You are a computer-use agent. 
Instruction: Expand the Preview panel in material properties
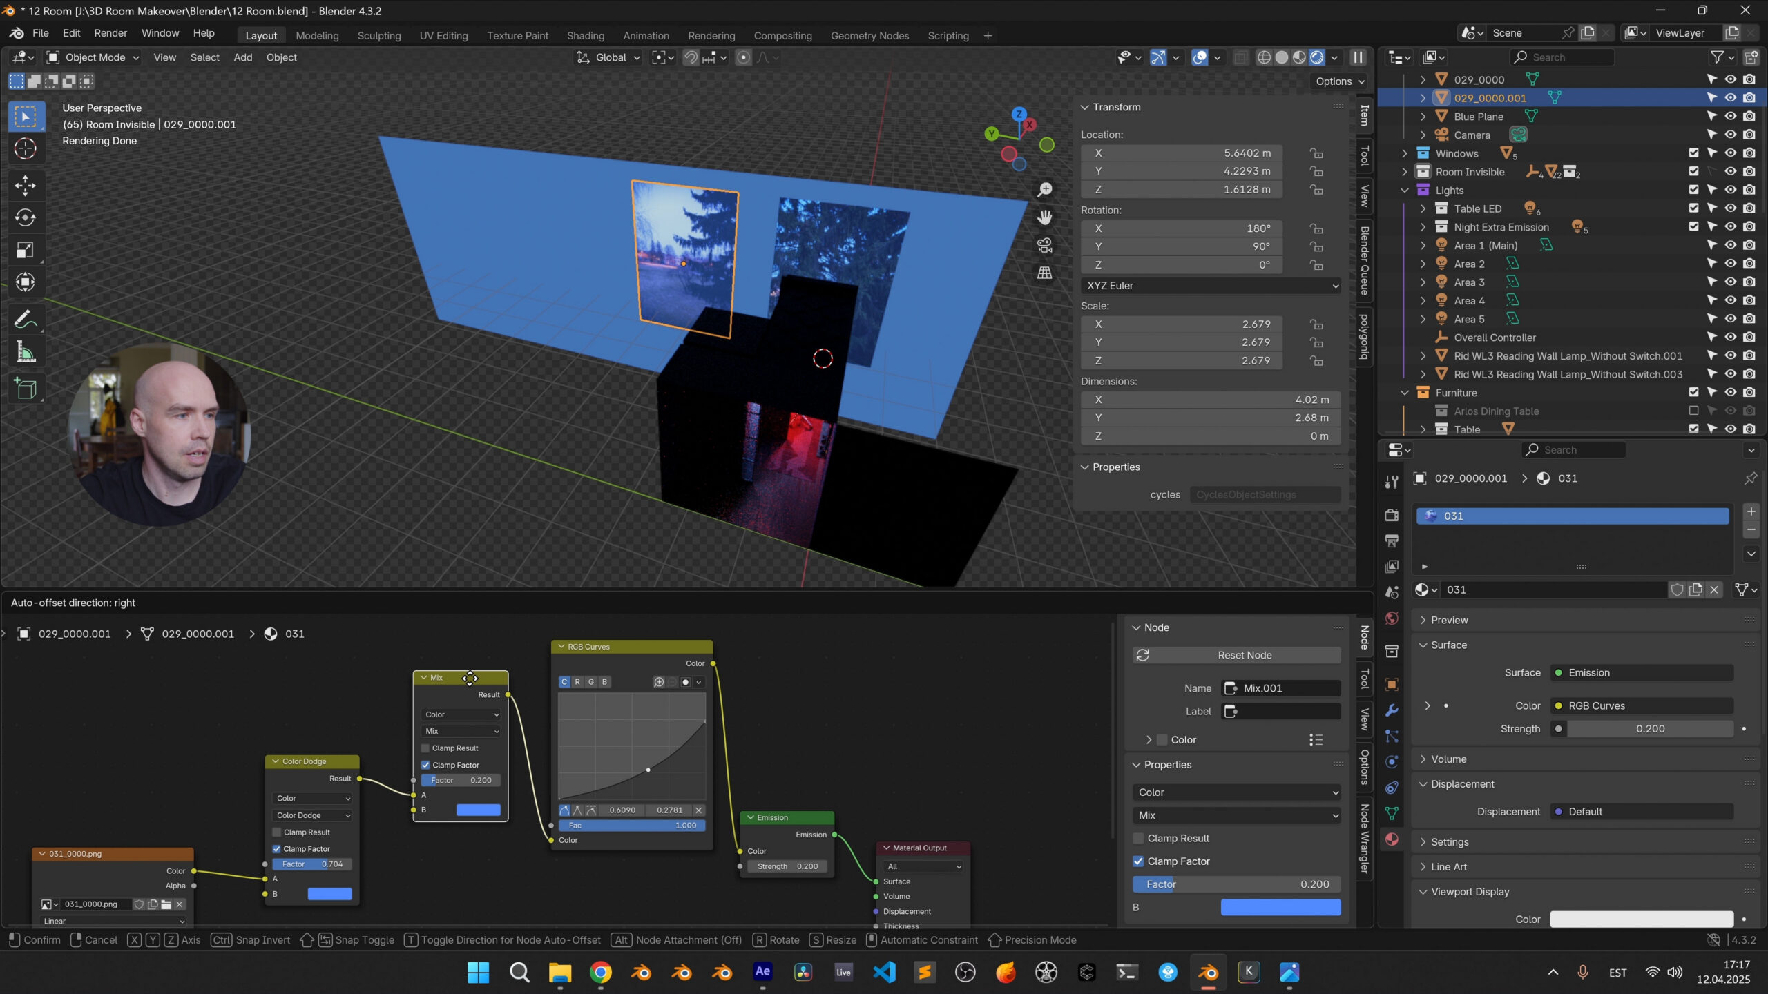tap(1449, 620)
